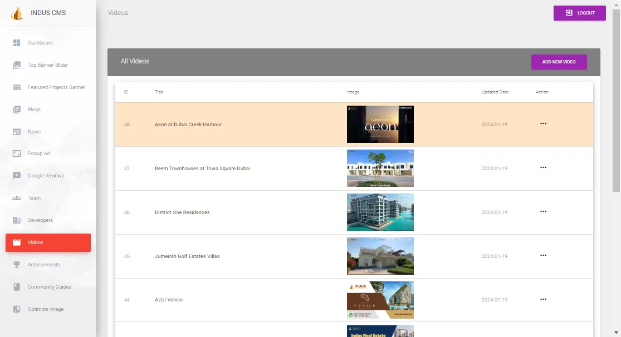Open Achievements section
Image resolution: width=621 pixels, height=337 pixels.
48,265
